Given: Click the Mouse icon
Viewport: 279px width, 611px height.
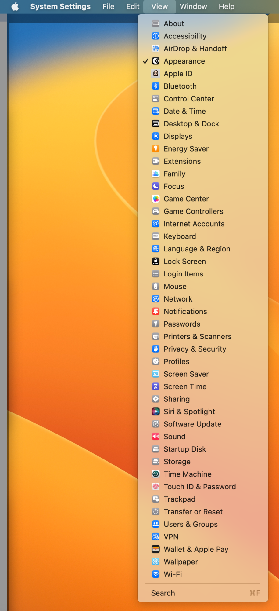Looking at the screenshot, I should 156,287.
